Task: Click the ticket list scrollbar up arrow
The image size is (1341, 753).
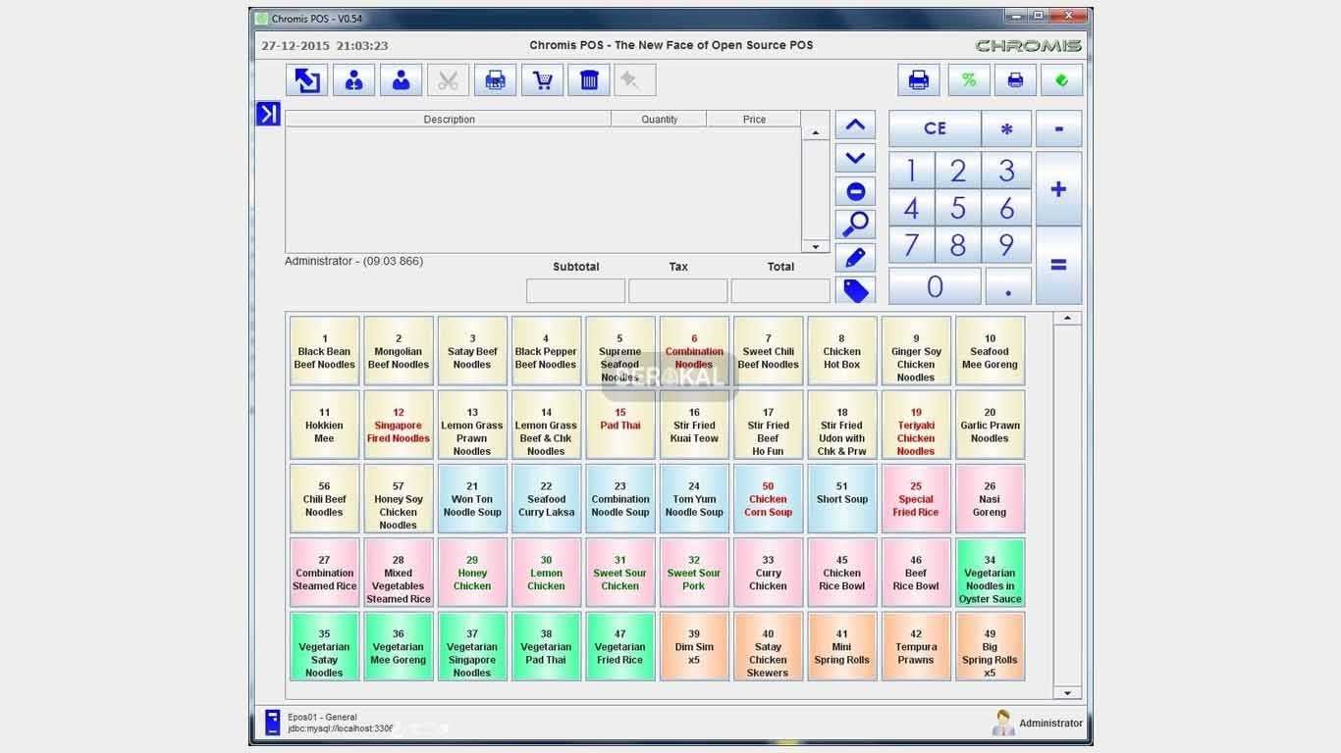Action: click(x=815, y=132)
